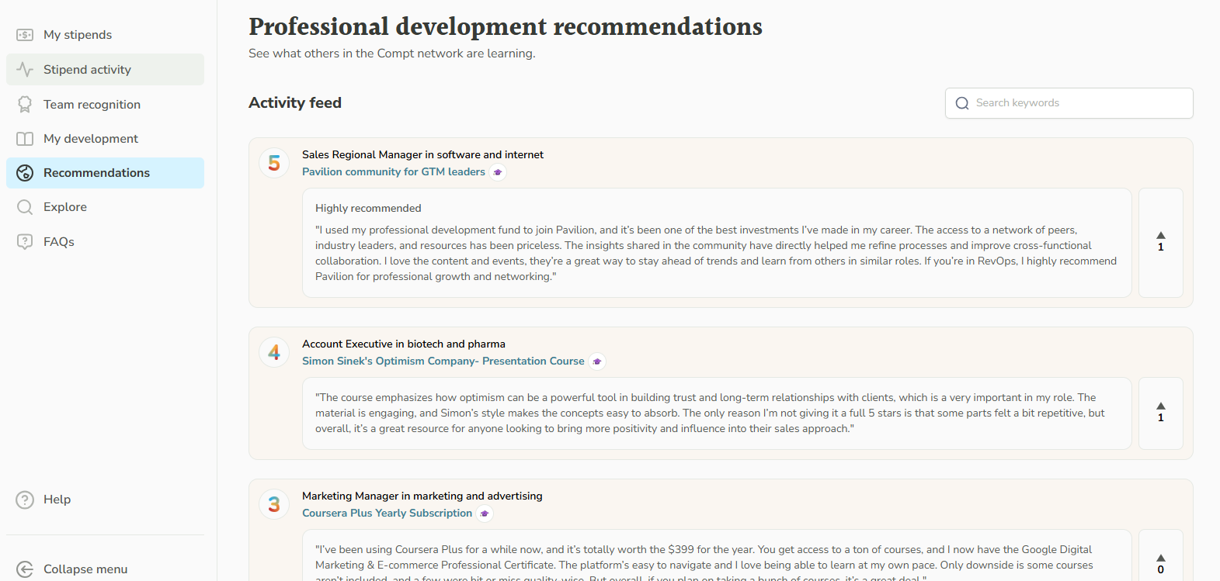Click the Team recognition award icon
Viewport: 1220px width, 581px height.
point(25,104)
